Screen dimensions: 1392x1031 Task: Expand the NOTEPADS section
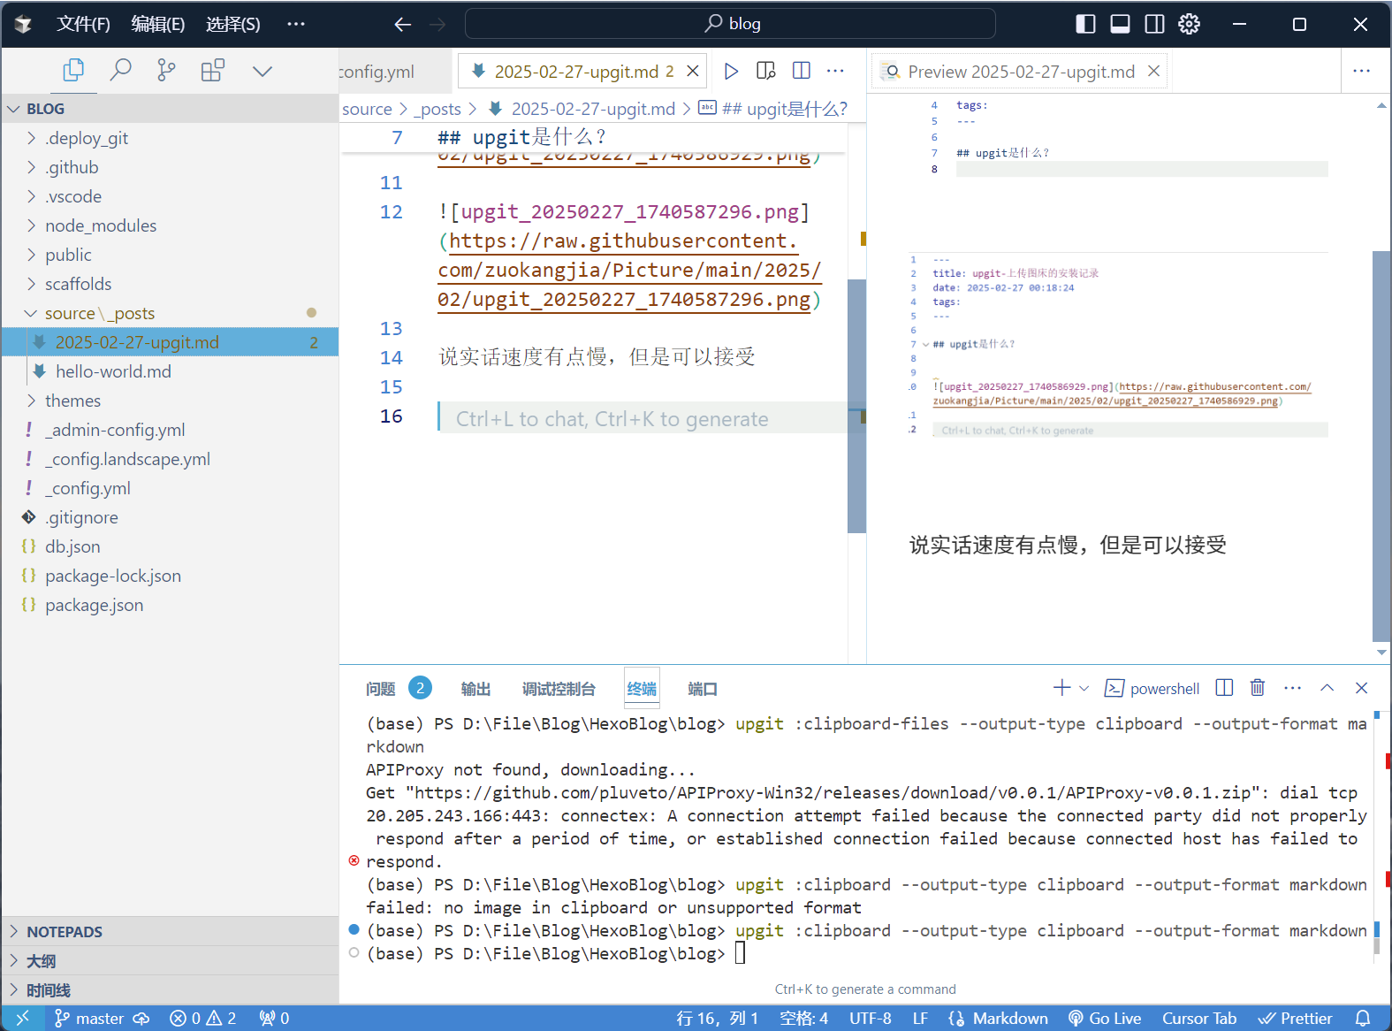[170, 932]
